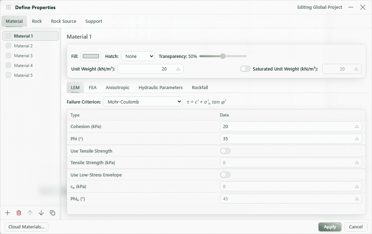Move material up with the arrow icon
The height and width of the screenshot is (234, 372).
[x=30, y=213]
